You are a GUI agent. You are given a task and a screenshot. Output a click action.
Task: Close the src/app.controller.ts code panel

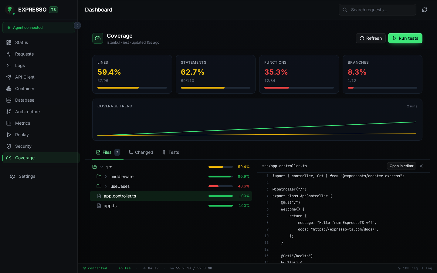(x=421, y=166)
